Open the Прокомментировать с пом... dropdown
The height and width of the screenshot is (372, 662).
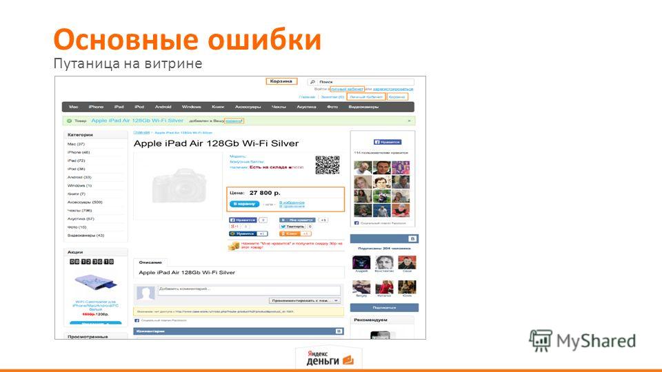(x=304, y=301)
